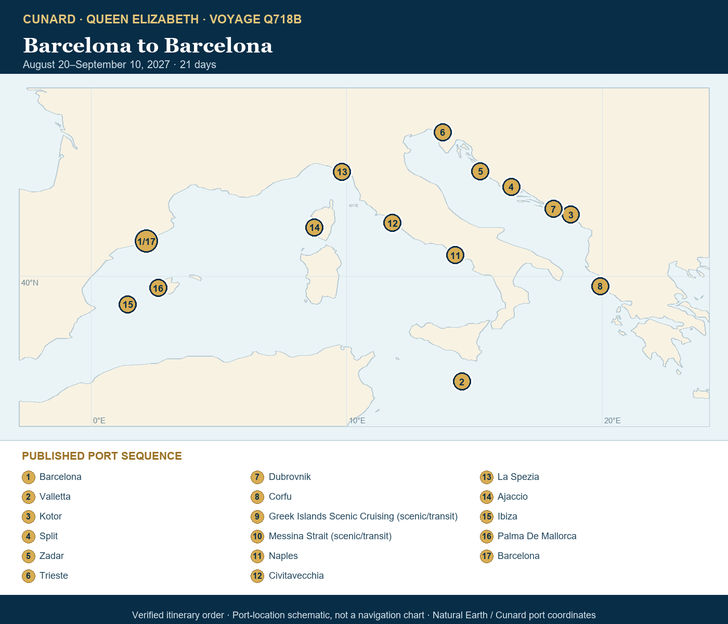Click map marker 15 for Ibiza
This screenshot has height=624, width=728.
click(128, 304)
